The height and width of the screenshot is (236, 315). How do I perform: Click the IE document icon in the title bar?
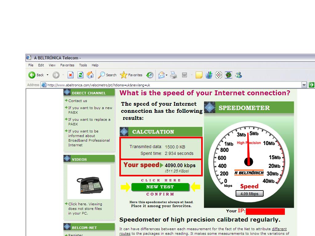pos(29,57)
